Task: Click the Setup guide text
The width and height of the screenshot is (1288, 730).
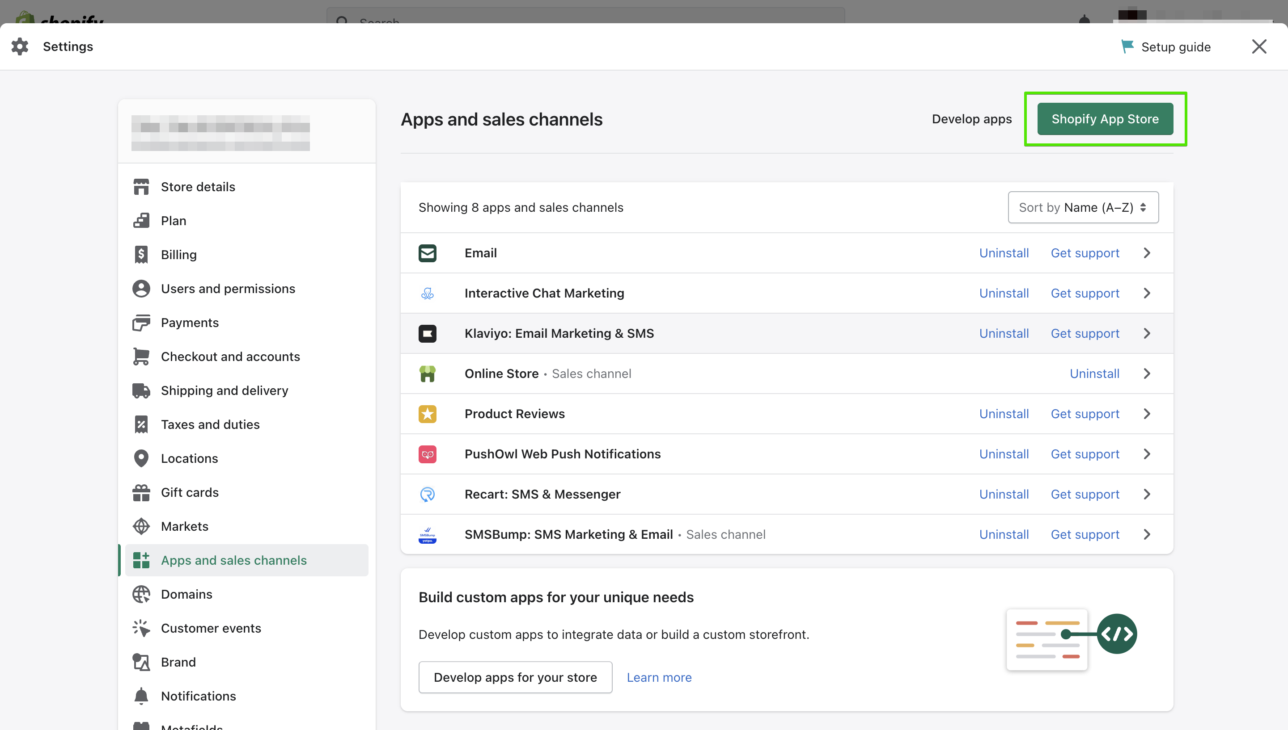Action: tap(1176, 47)
